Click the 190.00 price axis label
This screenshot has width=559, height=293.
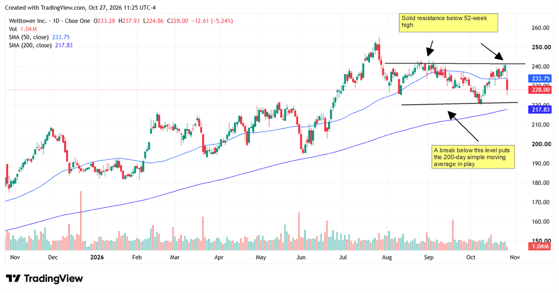(x=541, y=164)
